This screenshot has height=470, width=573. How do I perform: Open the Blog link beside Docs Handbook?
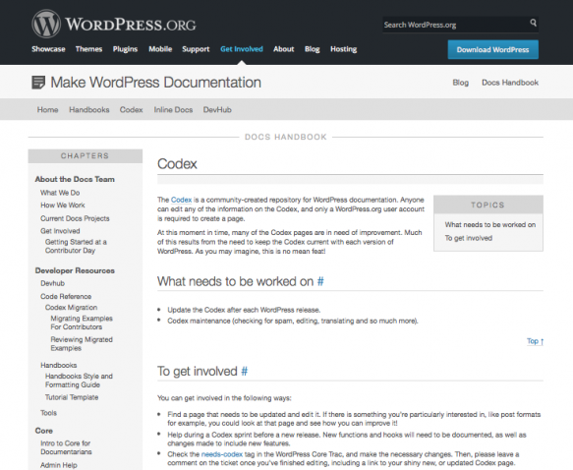pos(460,83)
